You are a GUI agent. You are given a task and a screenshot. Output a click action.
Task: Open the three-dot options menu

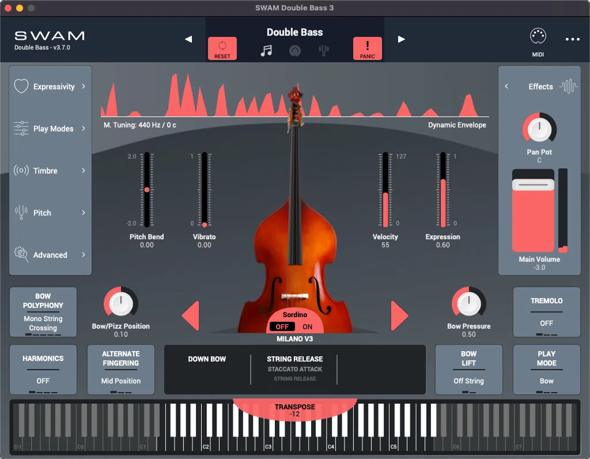pos(572,39)
